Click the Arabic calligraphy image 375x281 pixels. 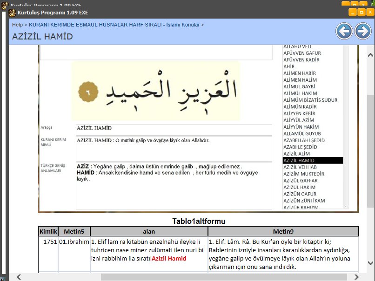pyautogui.click(x=156, y=91)
